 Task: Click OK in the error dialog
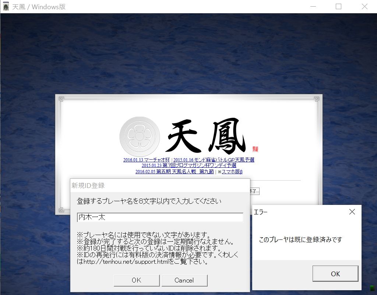335,273
